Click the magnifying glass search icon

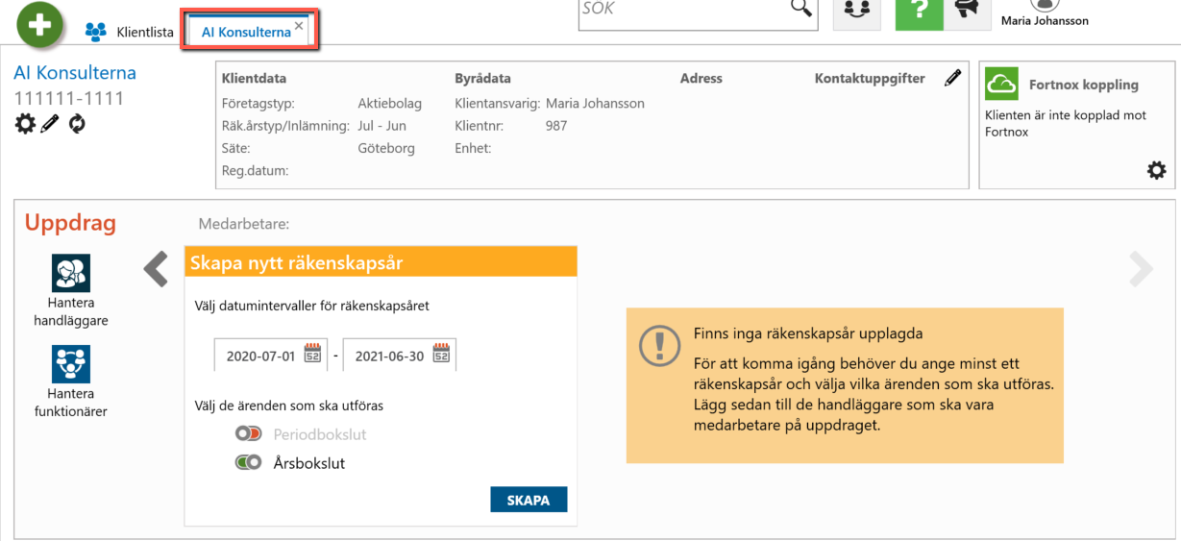point(800,9)
